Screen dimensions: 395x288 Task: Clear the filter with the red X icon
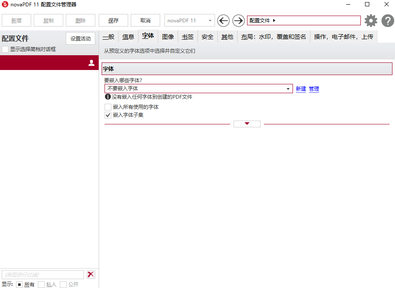(91, 274)
